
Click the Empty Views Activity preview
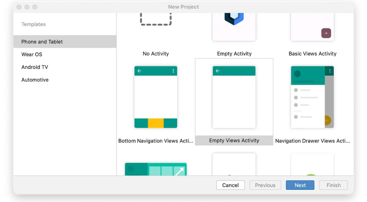point(234,97)
